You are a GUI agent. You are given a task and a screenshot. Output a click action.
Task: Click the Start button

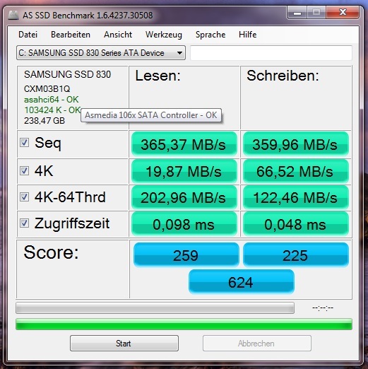coord(124,344)
